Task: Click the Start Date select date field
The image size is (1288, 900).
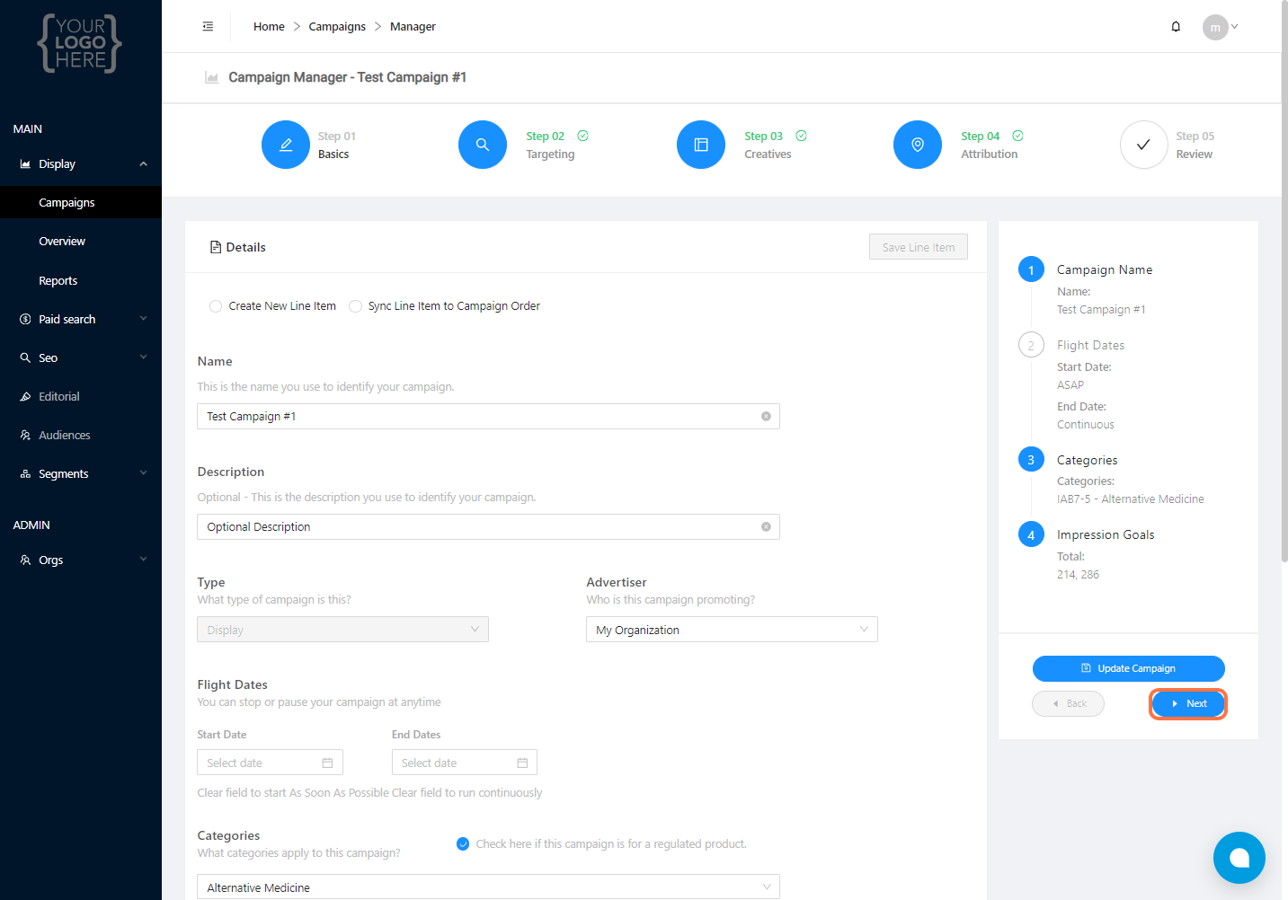Action: pos(270,763)
